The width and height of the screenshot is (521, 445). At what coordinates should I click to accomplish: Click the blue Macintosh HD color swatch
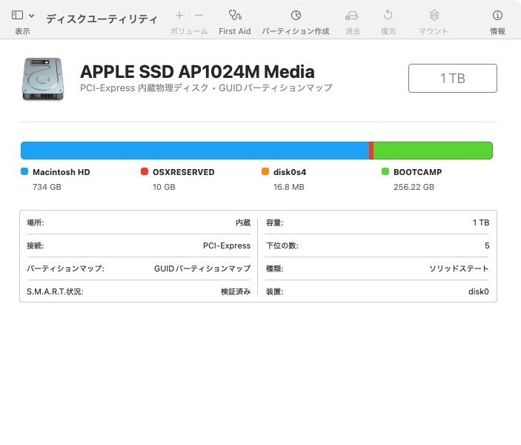[24, 171]
